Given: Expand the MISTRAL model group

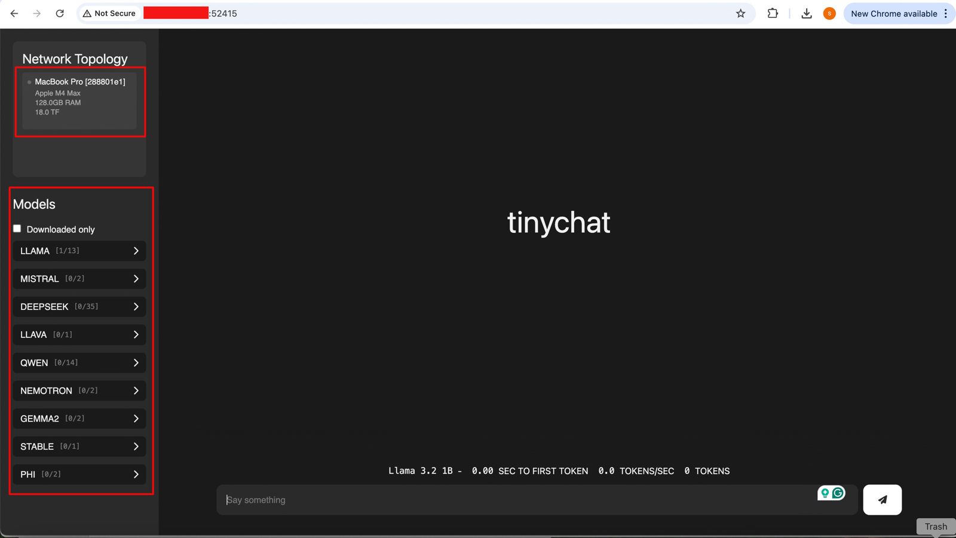Looking at the screenshot, I should tap(79, 279).
